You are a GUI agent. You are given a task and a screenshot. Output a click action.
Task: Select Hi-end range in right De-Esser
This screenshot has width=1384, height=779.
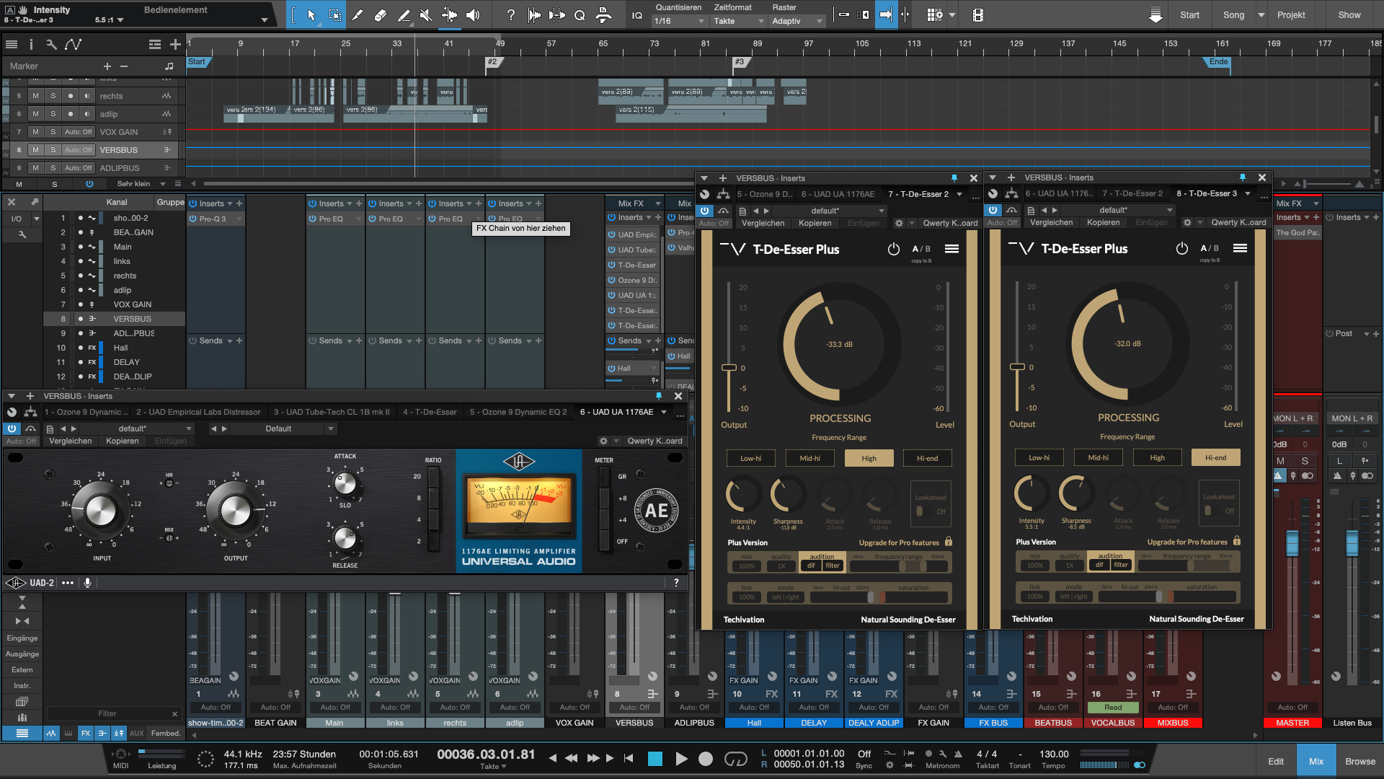pyautogui.click(x=1215, y=457)
